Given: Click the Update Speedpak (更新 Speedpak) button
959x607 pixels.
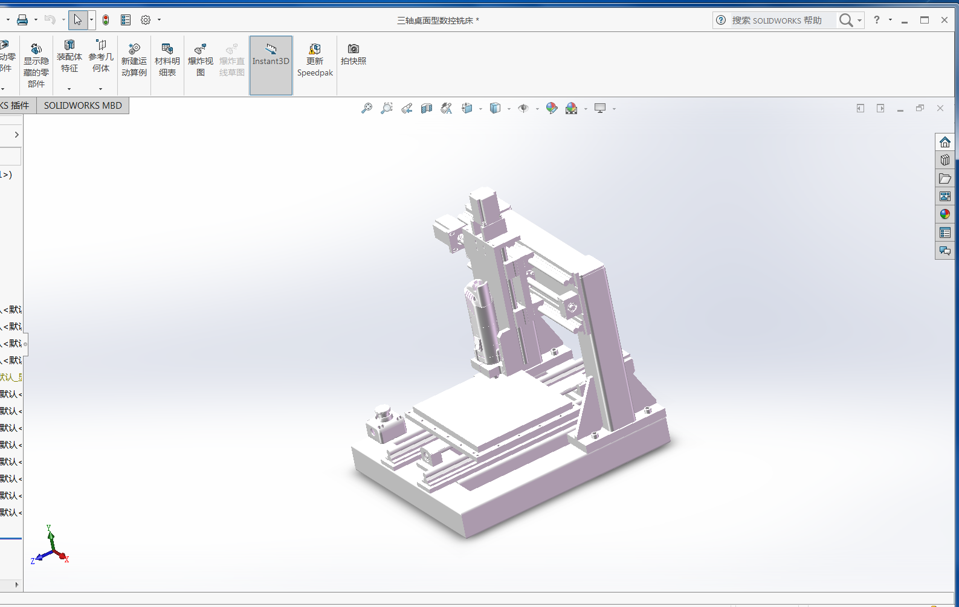Looking at the screenshot, I should (x=315, y=60).
